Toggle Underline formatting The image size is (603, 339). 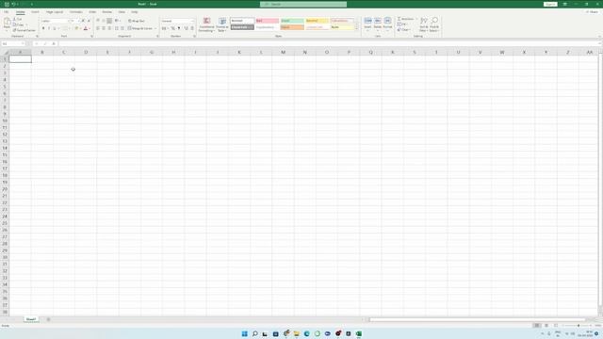(55, 28)
